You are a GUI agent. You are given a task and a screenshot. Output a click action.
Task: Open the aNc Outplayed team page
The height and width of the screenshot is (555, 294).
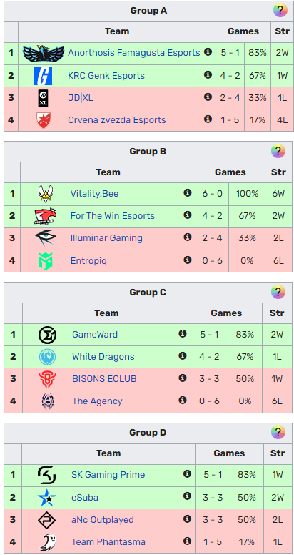[103, 520]
